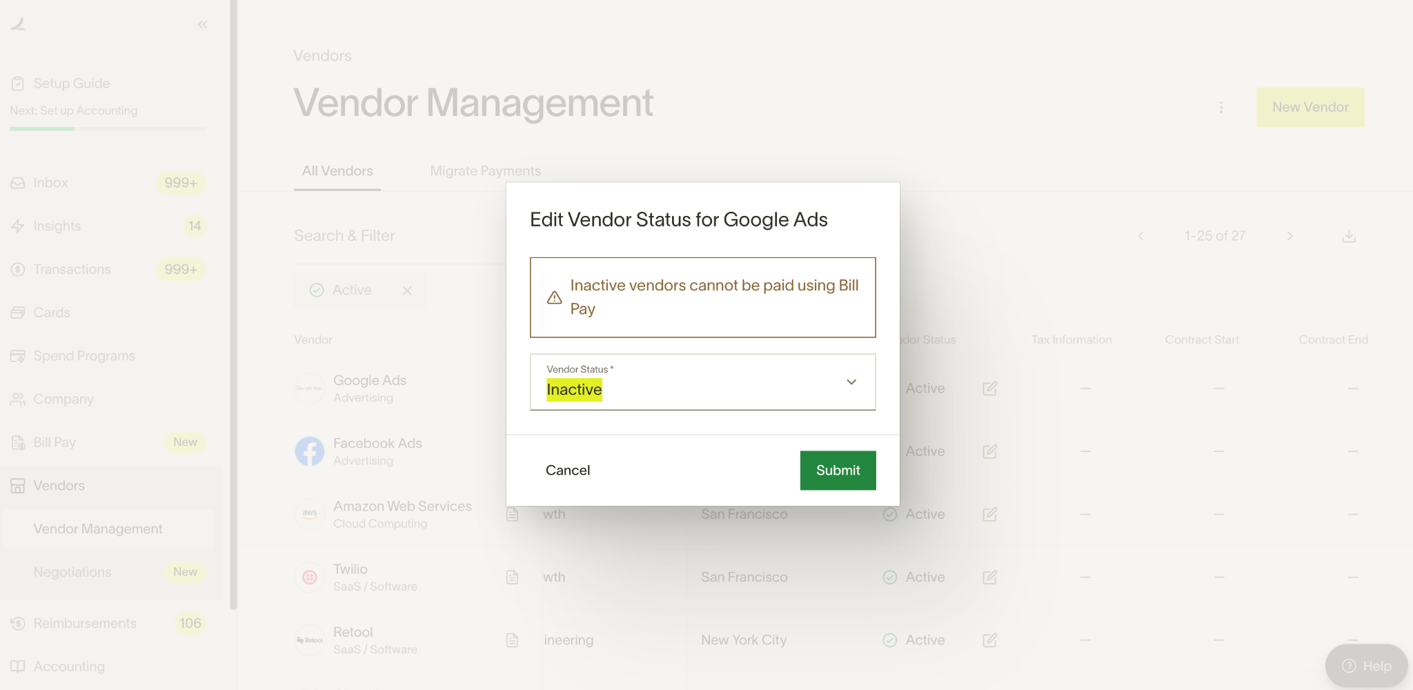Open Amazon Web Services vendor
This screenshot has height=690, width=1413.
(402, 506)
